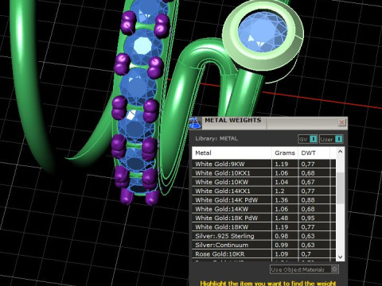This screenshot has height=286, width=382.
Task: Select the White Gold:14KW row
Action: point(263,209)
